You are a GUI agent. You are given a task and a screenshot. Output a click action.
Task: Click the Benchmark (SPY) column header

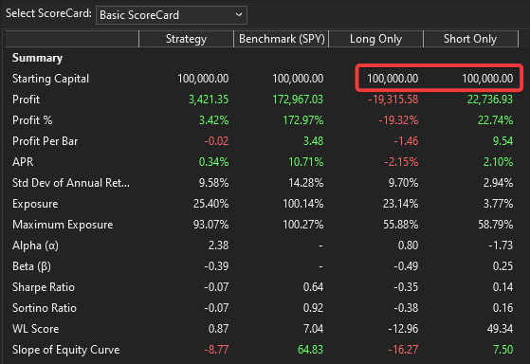pyautogui.click(x=282, y=39)
